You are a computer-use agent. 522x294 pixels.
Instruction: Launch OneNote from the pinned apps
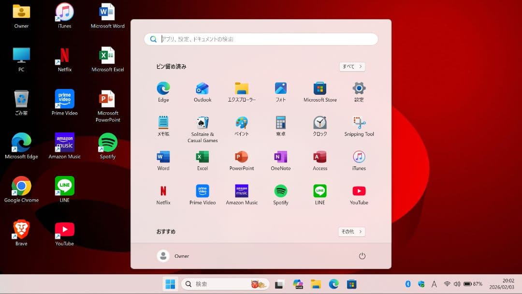pos(280,160)
